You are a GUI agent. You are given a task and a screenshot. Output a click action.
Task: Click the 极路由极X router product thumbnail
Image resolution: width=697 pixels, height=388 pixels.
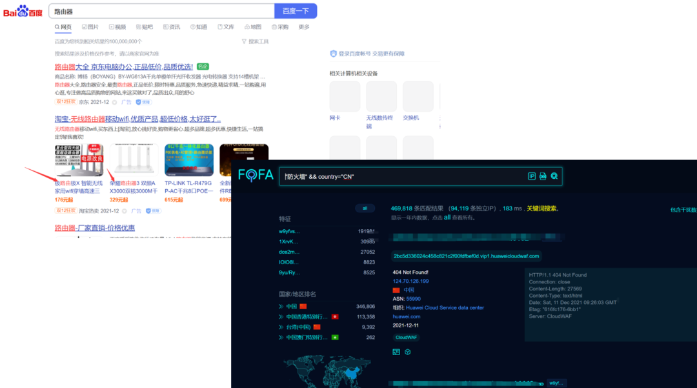pos(79,160)
